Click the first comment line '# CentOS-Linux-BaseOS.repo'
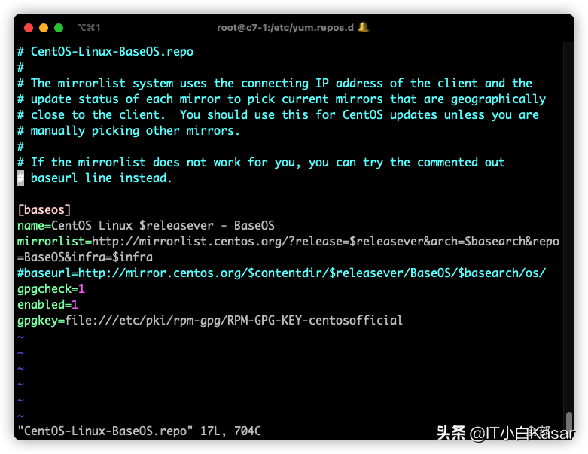This screenshot has width=588, height=454. pyautogui.click(x=105, y=52)
